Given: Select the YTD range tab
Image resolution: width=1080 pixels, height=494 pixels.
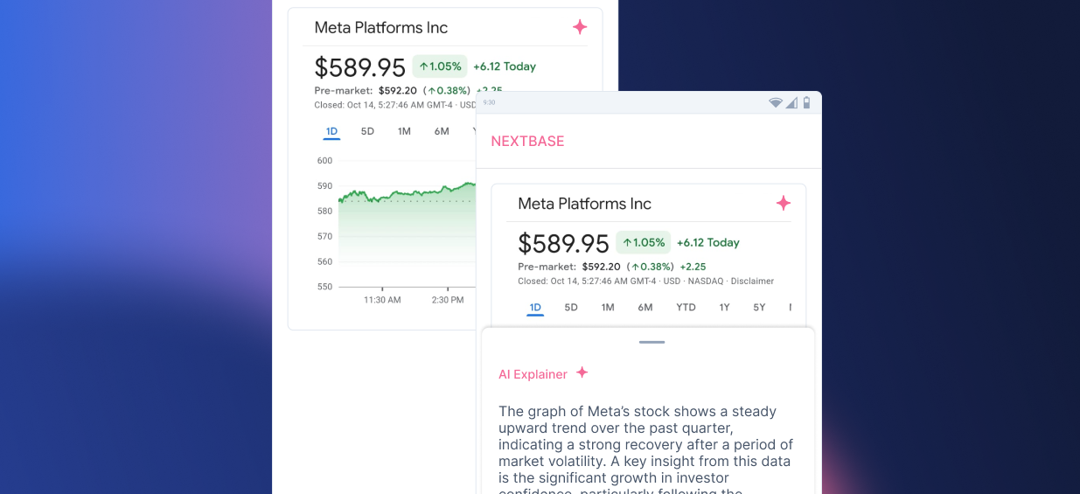Looking at the screenshot, I should tap(686, 307).
